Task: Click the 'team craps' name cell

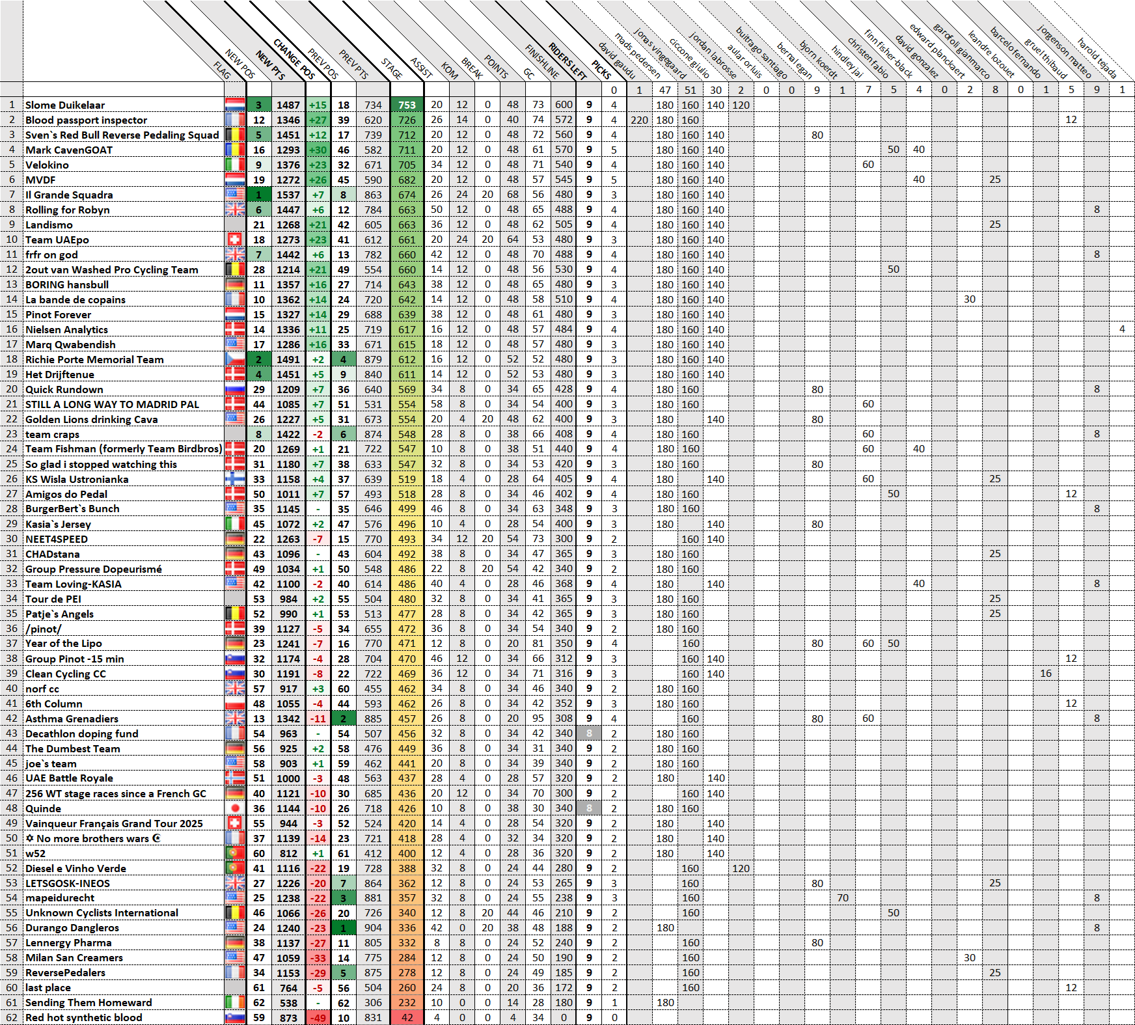Action: 52,434
